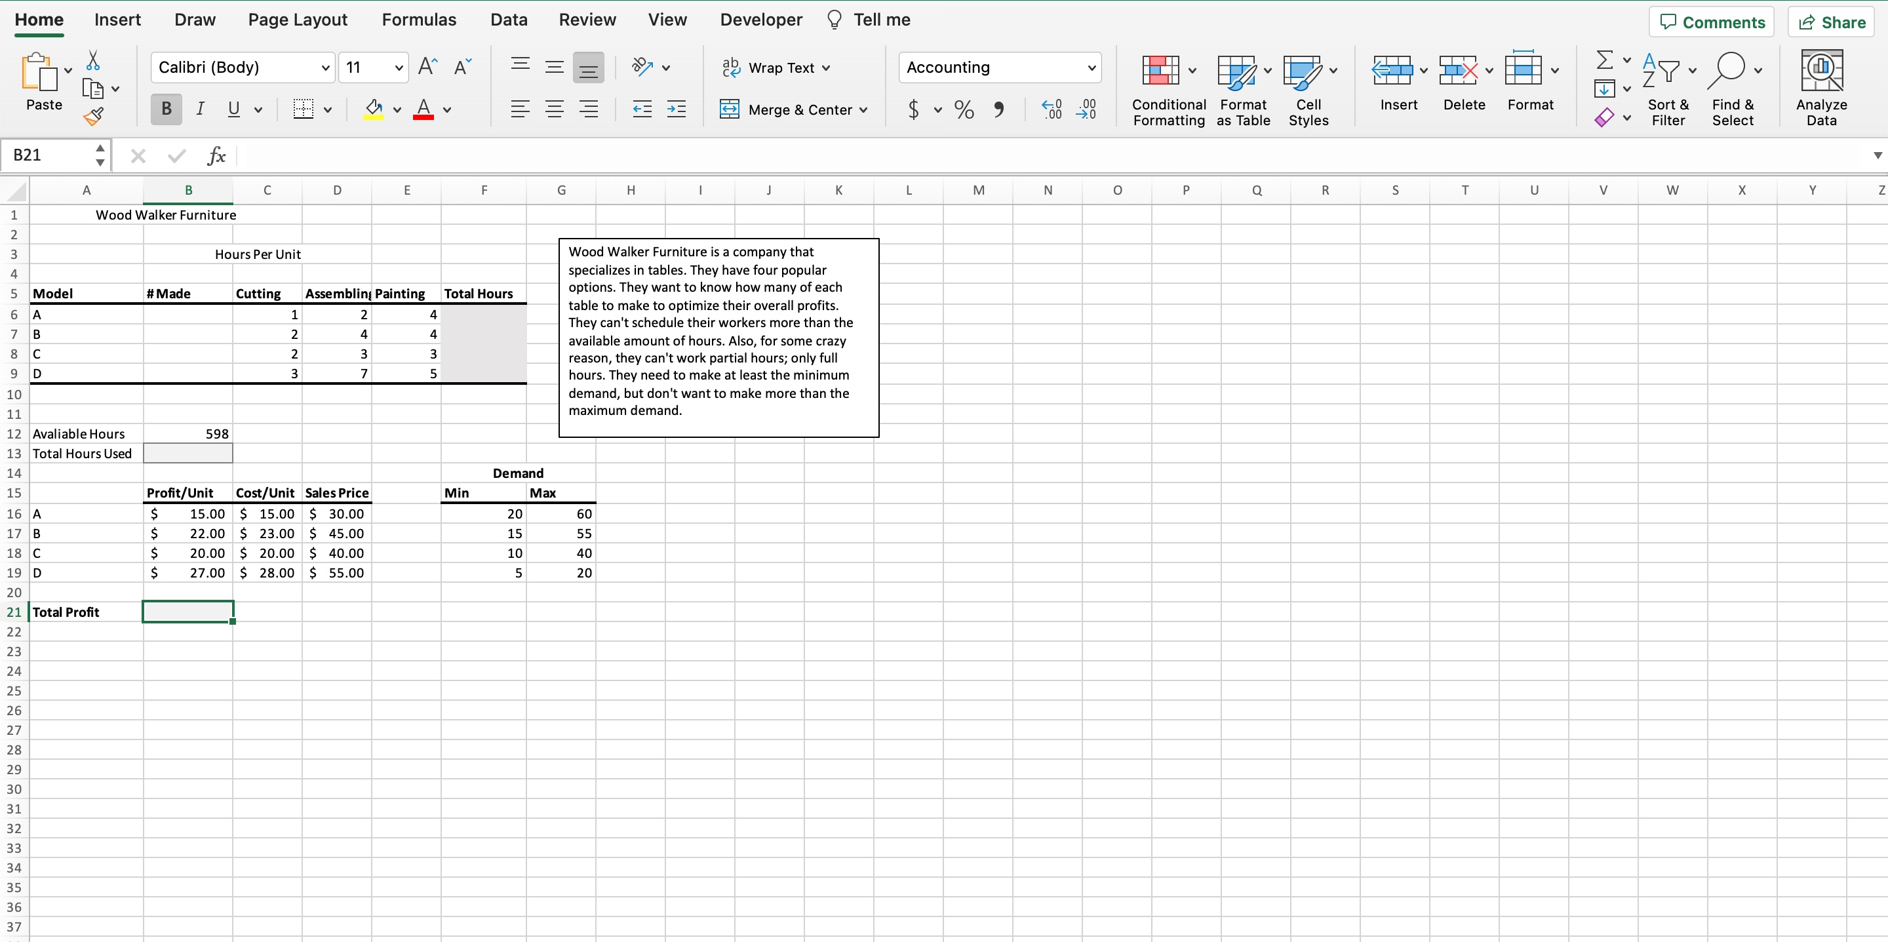Click the Insert Function fx icon
This screenshot has height=942, width=1888.
pyautogui.click(x=216, y=155)
